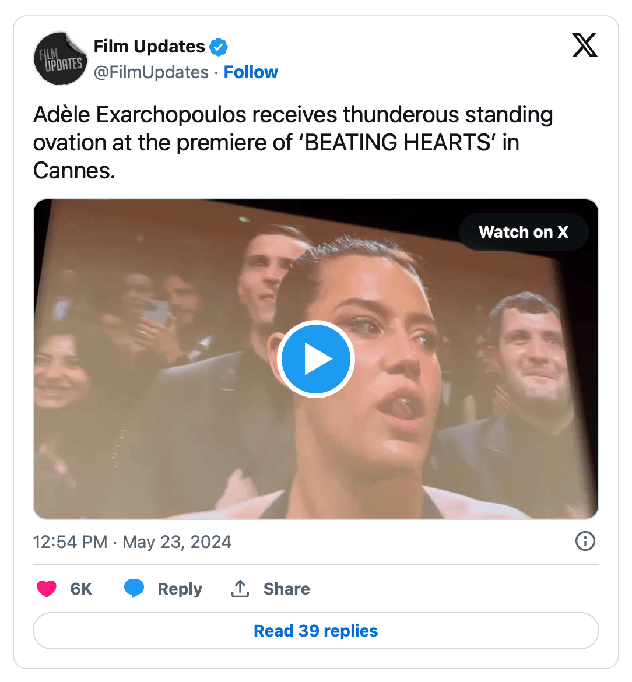Open the X logo link
The height and width of the screenshot is (682, 632).
585,45
